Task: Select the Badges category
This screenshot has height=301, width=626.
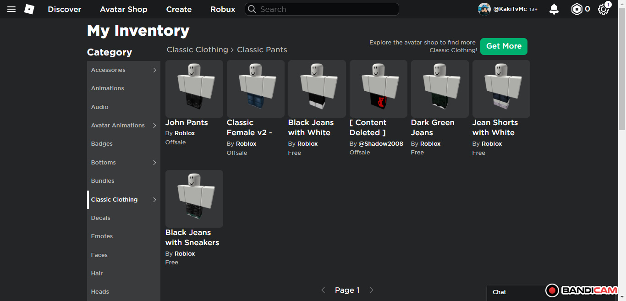Action: tap(102, 144)
